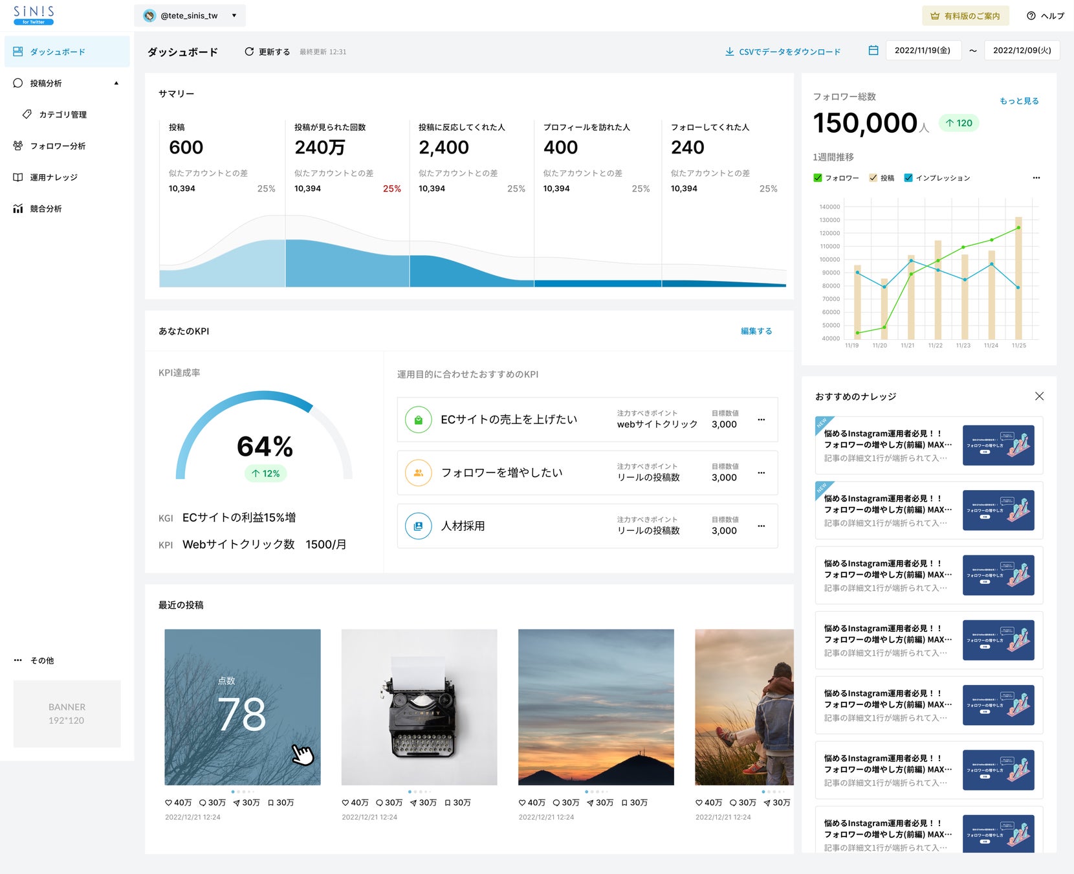Image resolution: width=1074 pixels, height=874 pixels.
Task: Open options for 人材採用 KPI row
Action: (762, 526)
